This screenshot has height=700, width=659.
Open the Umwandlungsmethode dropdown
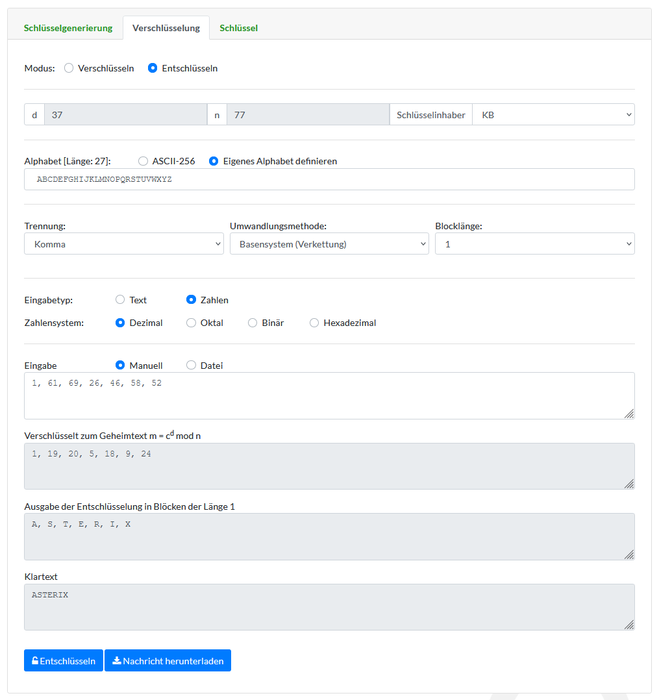click(329, 244)
